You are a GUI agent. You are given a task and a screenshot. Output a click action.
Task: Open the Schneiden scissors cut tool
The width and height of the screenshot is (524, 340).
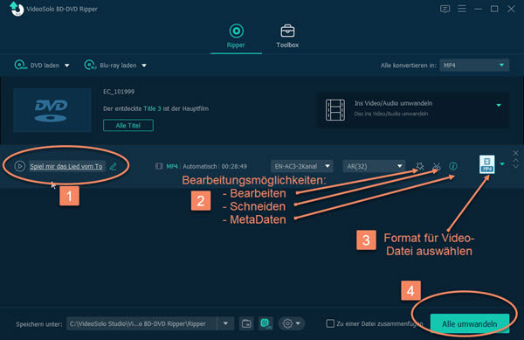(x=437, y=166)
